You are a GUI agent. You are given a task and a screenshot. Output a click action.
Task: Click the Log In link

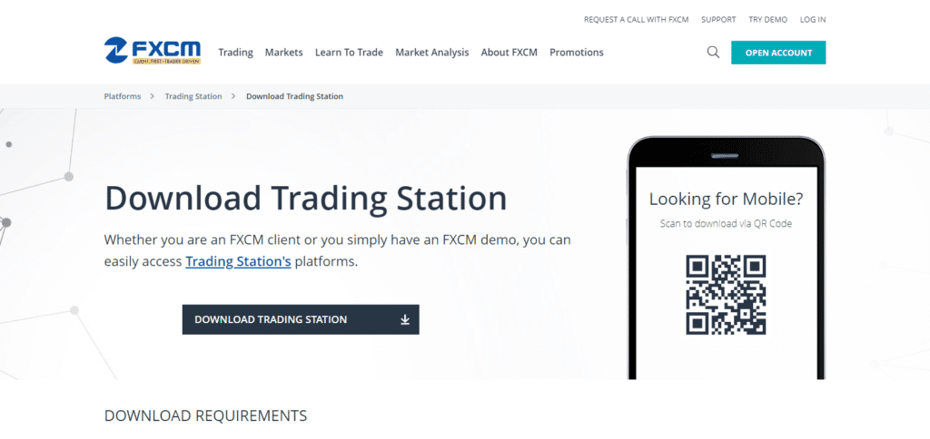[x=813, y=20]
